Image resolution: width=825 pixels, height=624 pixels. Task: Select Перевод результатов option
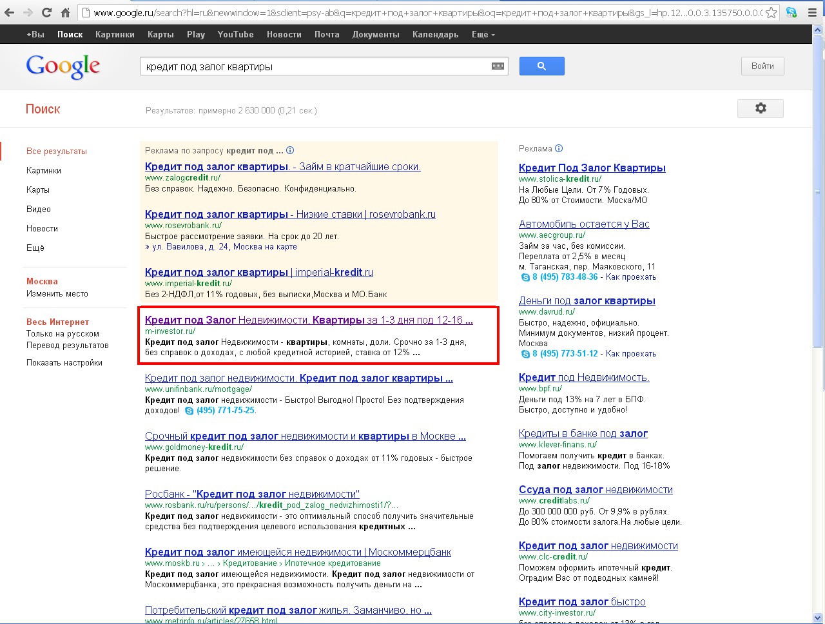[x=68, y=345]
